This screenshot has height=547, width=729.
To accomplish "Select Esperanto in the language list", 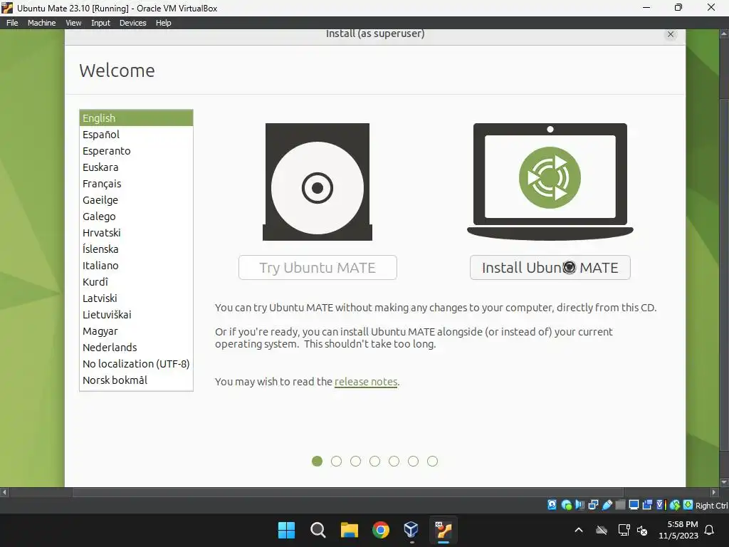I will (x=136, y=151).
